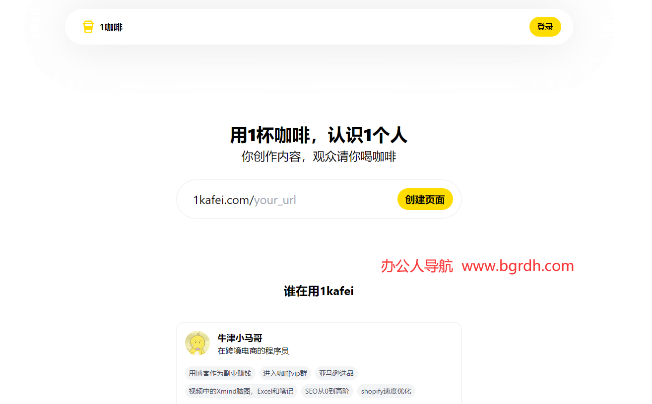Click the 牛津小马哥 chick avatar image
The width and height of the screenshot is (652, 404).
point(198,344)
